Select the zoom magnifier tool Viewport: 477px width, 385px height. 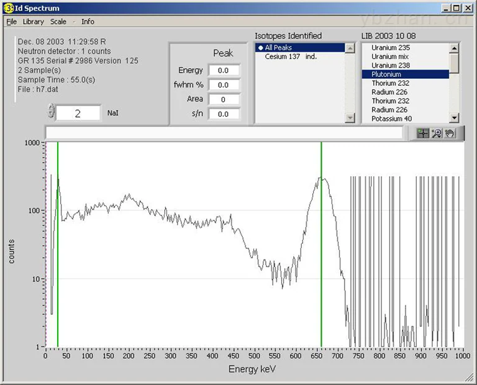(x=437, y=134)
